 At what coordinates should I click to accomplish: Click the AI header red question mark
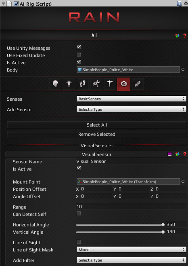click(185, 36)
